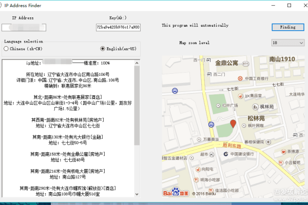The height and width of the screenshot is (205, 308).
Task: Click the 其南-距离216米 核电大厦 entry
Action: 68,171
